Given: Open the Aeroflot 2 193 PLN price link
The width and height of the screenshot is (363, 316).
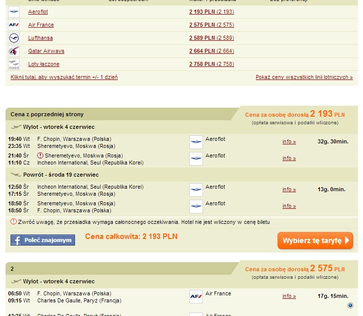Looking at the screenshot, I should point(211,12).
